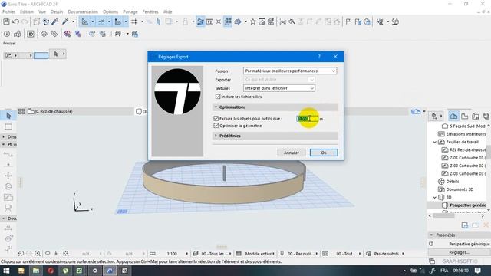Select the eyedropper pick-up parameters tool
The image size is (491, 276).
click(54, 21)
